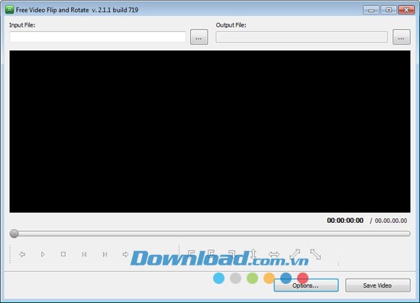This screenshot has height=303, width=420.
Task: Click the Play button in playback toolbar
Action: click(43, 254)
